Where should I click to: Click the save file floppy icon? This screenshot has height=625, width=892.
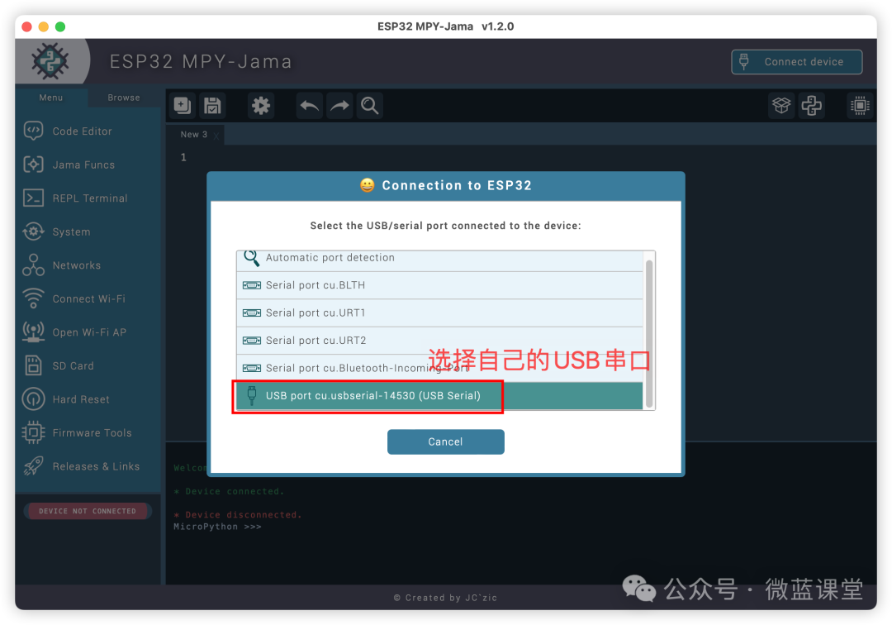click(x=213, y=105)
